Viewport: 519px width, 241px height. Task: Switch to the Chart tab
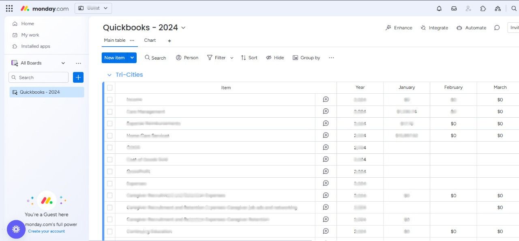pyautogui.click(x=150, y=41)
